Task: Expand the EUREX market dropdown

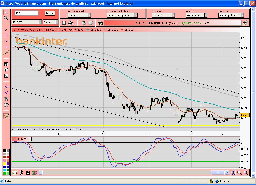Action: pos(40,22)
